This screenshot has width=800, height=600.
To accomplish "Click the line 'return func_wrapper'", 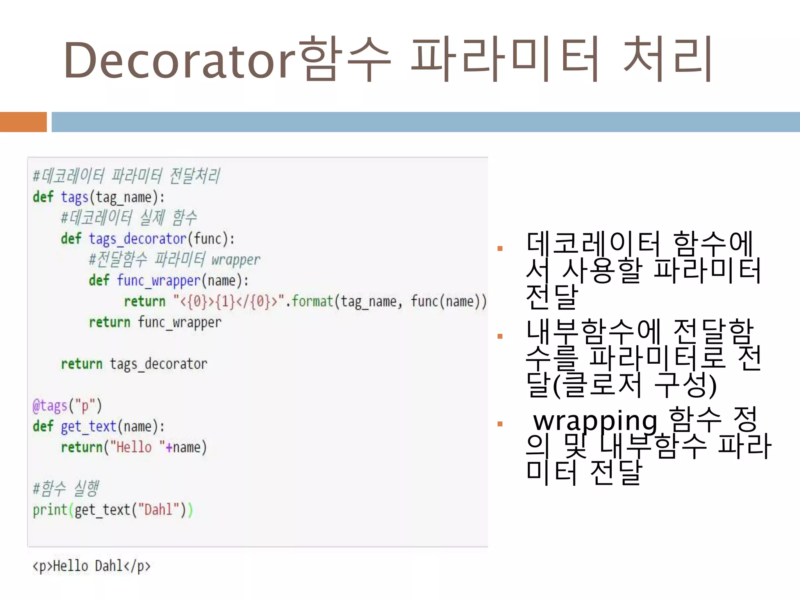I will point(155,323).
